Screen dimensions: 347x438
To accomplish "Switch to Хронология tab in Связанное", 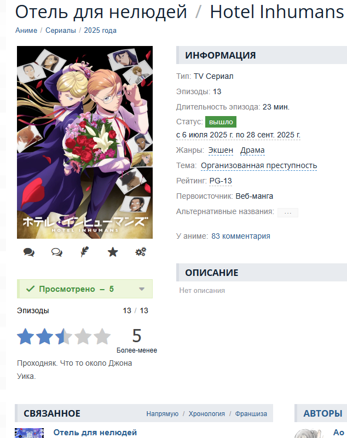I will tap(206, 414).
